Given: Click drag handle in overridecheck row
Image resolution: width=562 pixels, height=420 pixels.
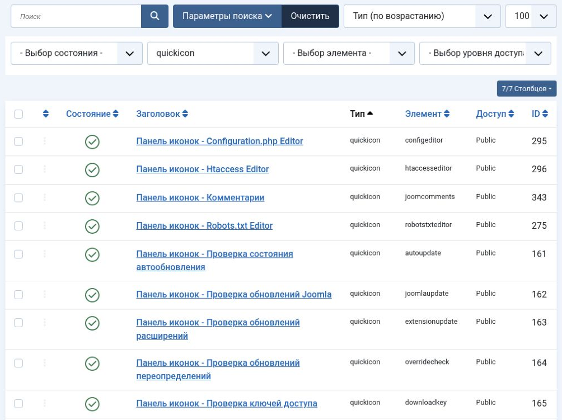Looking at the screenshot, I should pyautogui.click(x=45, y=363).
